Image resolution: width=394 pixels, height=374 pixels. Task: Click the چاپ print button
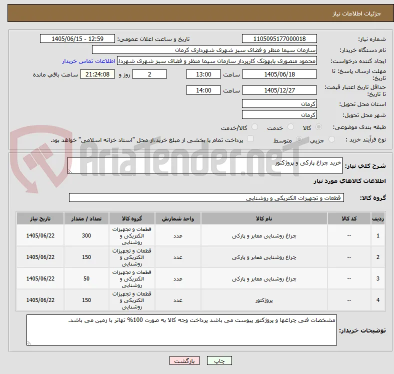219,360
